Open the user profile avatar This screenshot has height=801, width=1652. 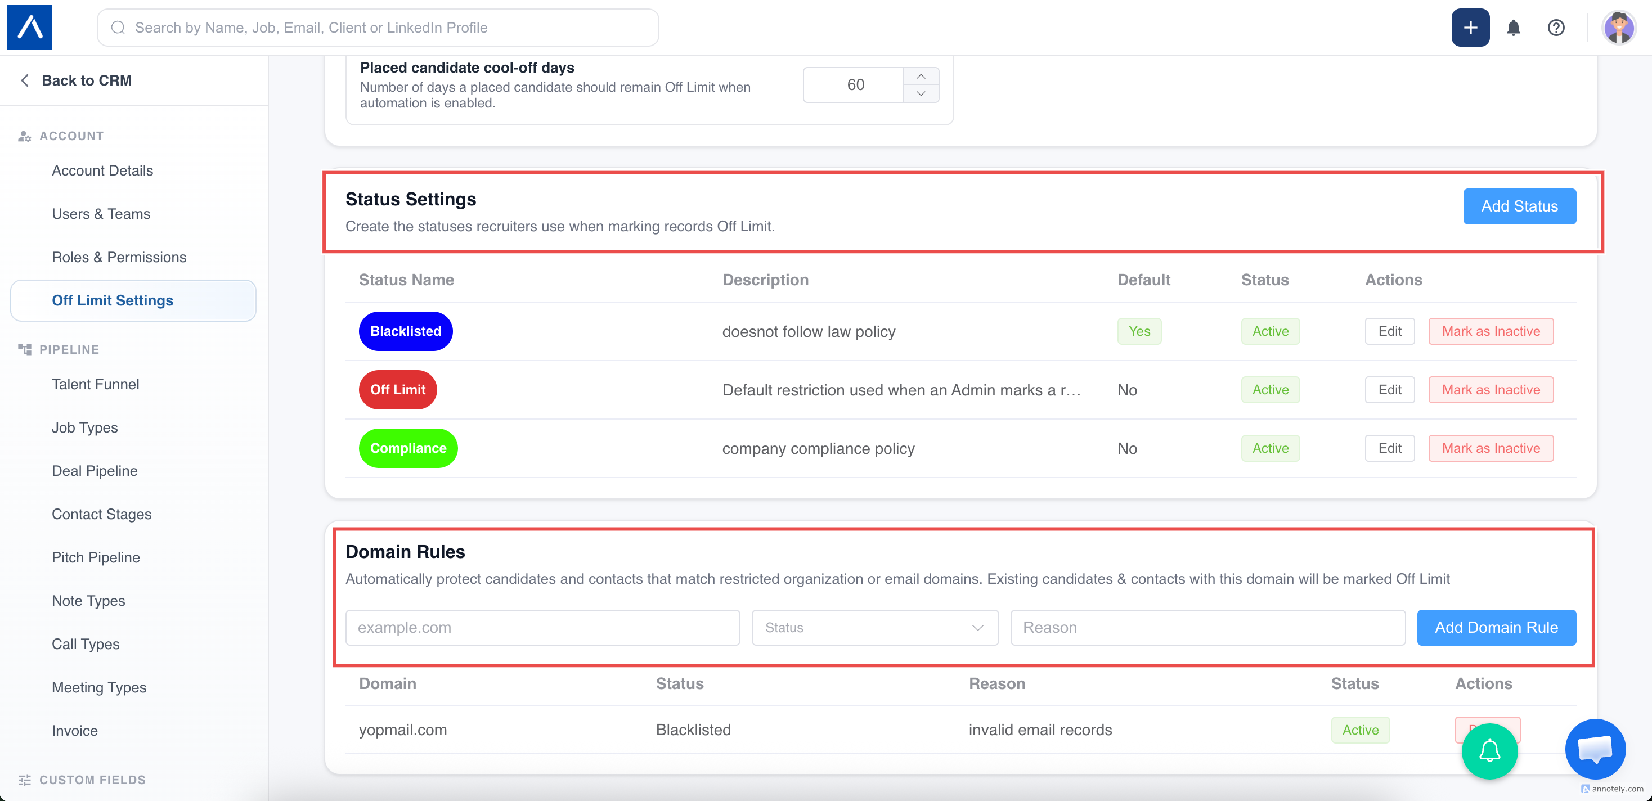pyautogui.click(x=1619, y=28)
